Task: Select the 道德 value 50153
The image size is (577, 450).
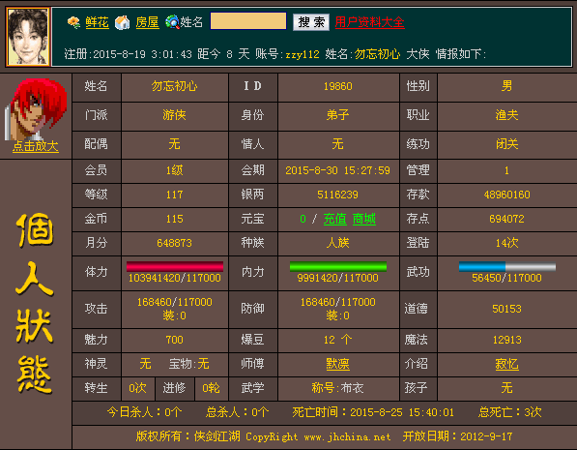Action: 506,309
